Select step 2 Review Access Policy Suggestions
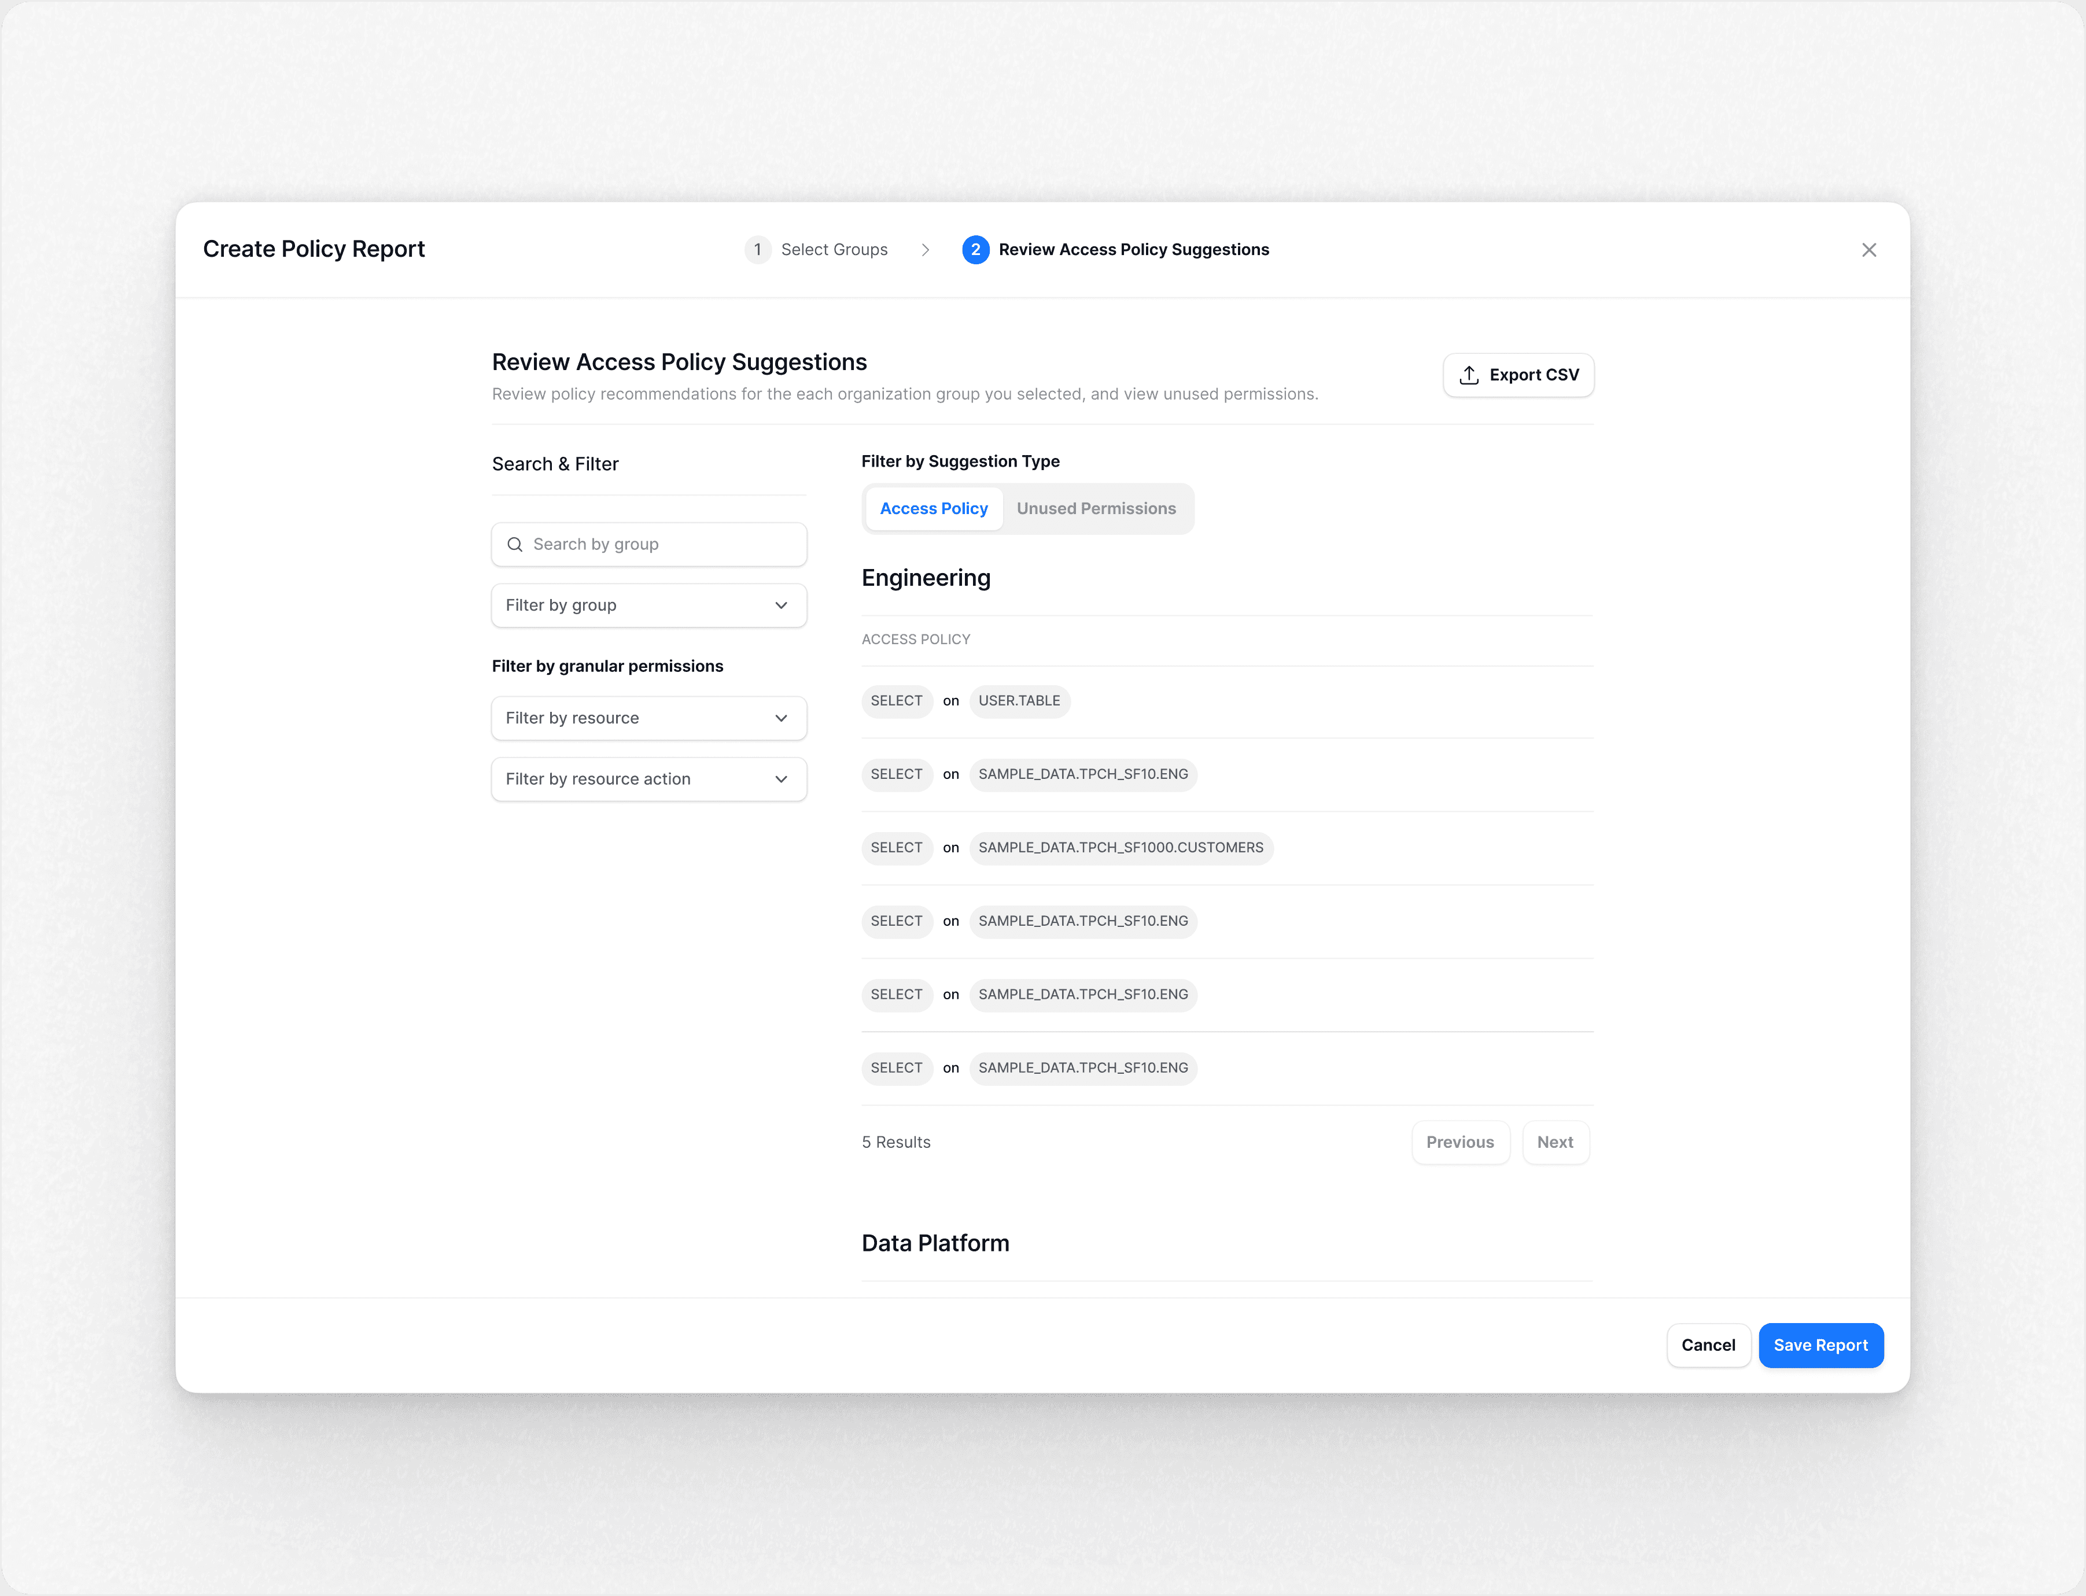The image size is (2086, 1596). 1116,250
